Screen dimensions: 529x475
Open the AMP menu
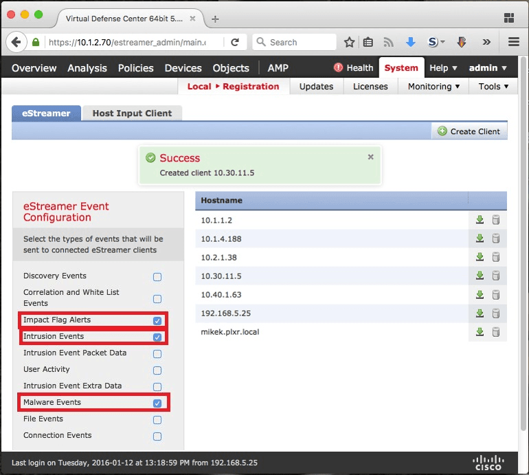point(278,68)
